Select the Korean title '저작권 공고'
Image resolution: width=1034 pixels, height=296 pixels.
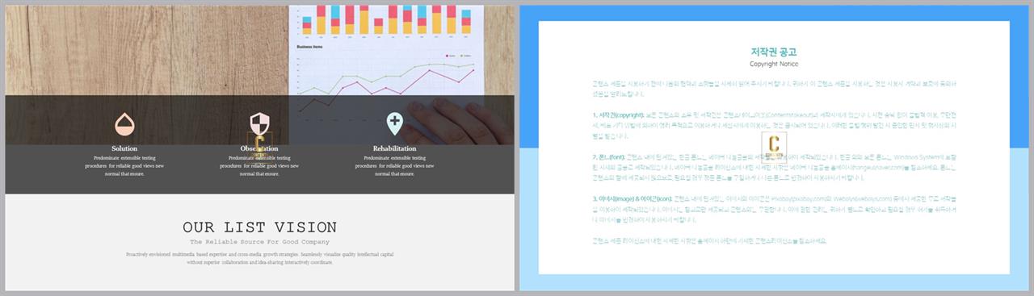point(774,52)
